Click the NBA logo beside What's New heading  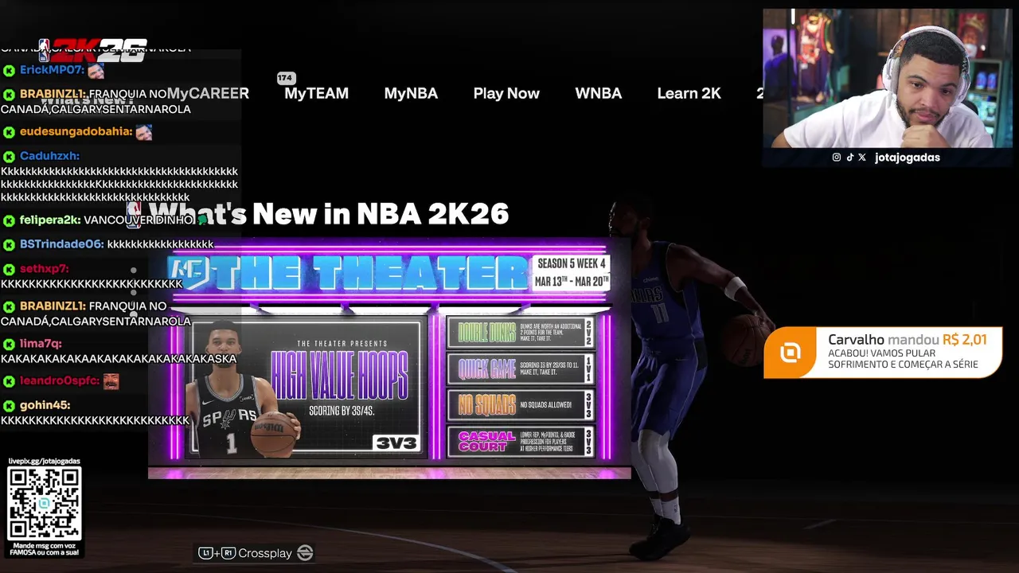click(x=134, y=215)
